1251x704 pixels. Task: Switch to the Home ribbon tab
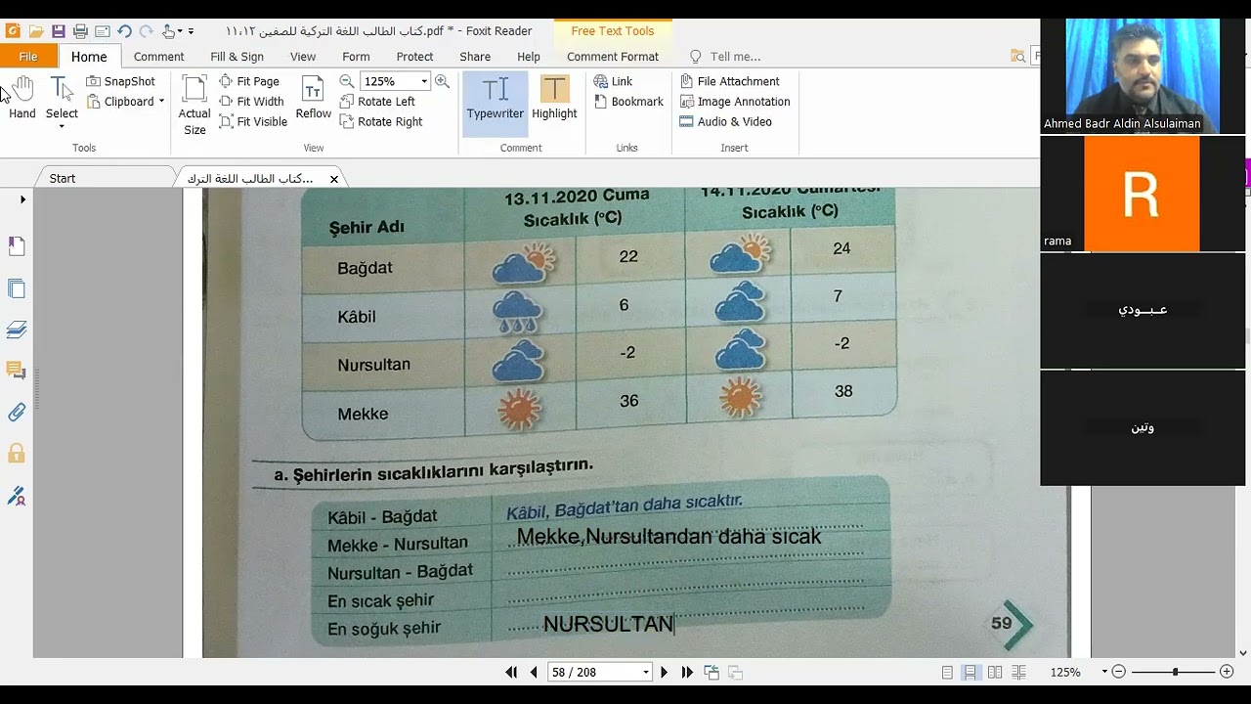(x=89, y=57)
